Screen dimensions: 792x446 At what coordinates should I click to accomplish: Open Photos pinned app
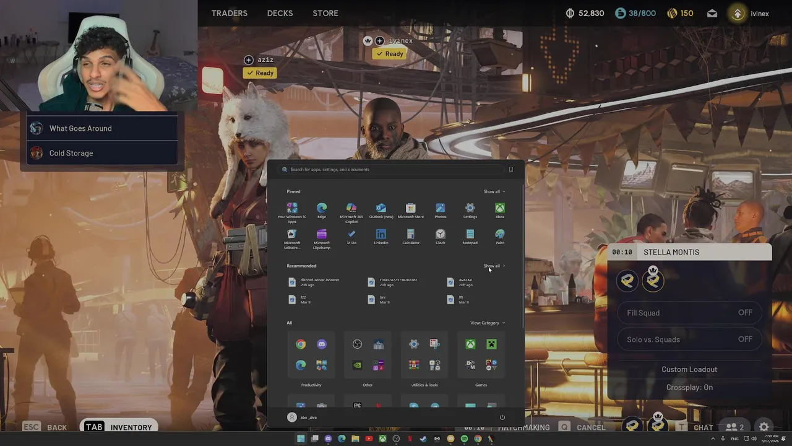[x=441, y=211]
